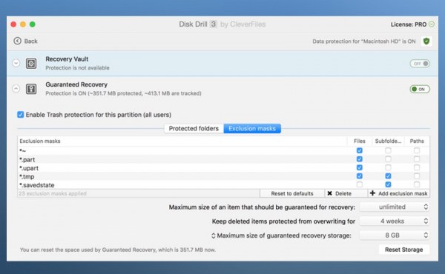Click the Delete label in the Delete button
The image size is (445, 274).
343,193
